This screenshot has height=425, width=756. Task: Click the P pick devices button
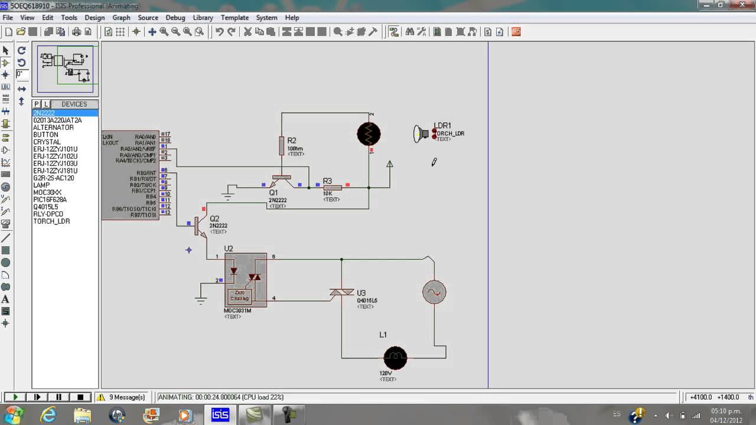pos(37,104)
